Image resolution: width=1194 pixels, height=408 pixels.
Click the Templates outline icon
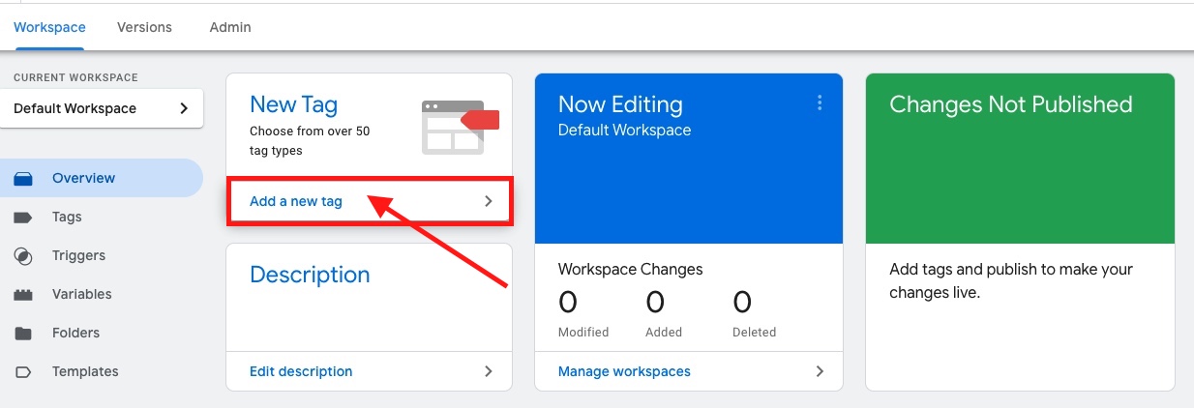23,372
